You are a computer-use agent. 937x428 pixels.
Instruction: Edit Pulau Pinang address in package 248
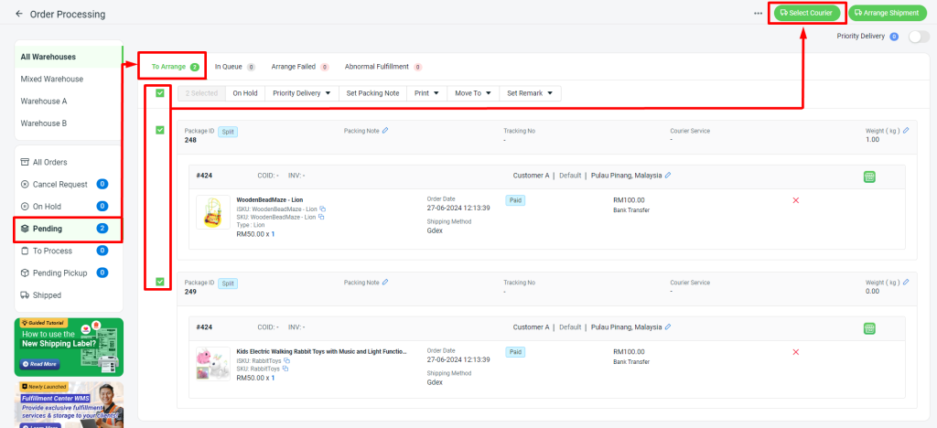pos(668,175)
